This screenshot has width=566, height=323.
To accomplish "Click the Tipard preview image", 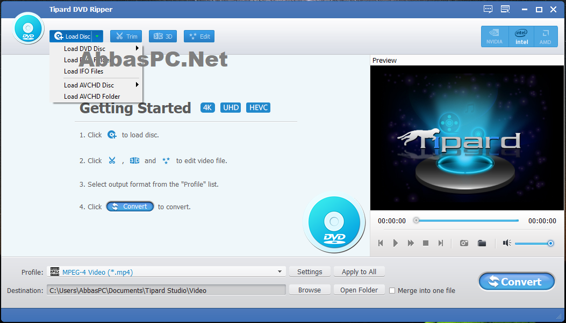I will click(x=467, y=138).
